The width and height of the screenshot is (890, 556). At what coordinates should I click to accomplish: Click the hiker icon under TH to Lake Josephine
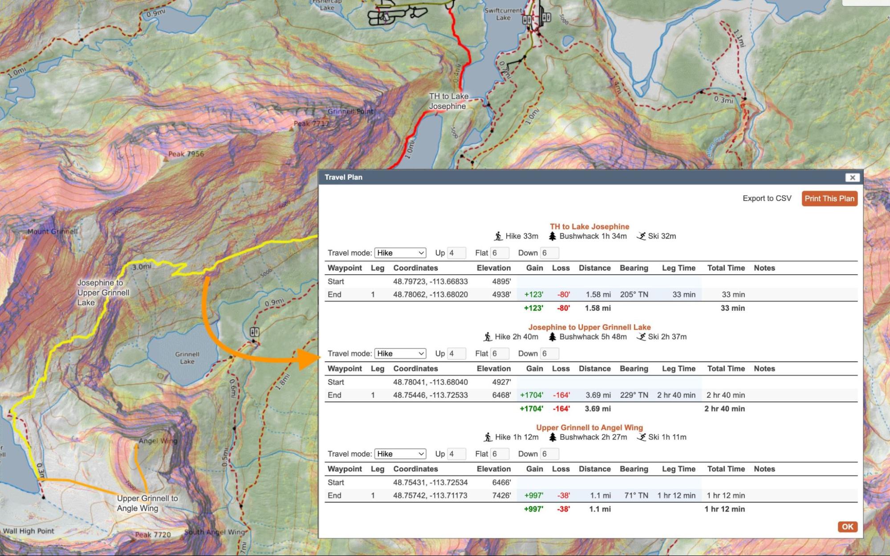tap(498, 236)
